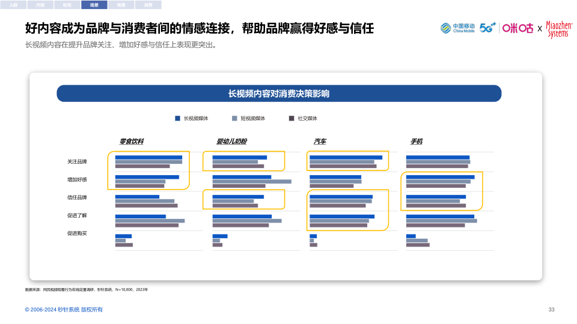The height and width of the screenshot is (324, 577).
Task: Click the active 场景 tab
Action: 94,5
